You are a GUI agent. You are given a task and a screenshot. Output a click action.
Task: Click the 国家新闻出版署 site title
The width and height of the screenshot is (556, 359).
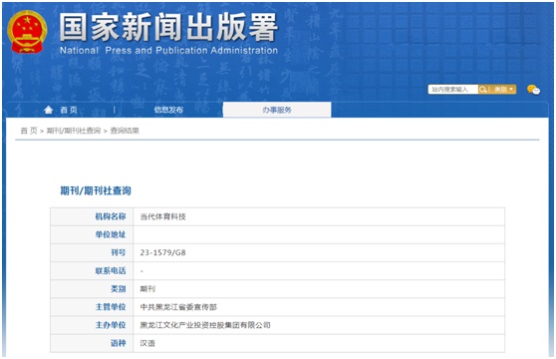point(168,27)
